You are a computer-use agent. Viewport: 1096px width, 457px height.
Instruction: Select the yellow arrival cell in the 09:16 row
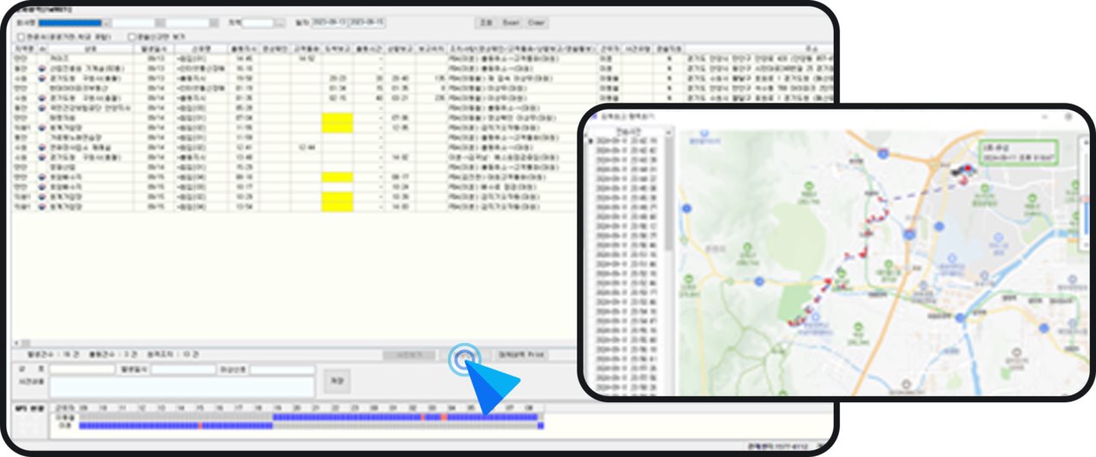[337, 177]
